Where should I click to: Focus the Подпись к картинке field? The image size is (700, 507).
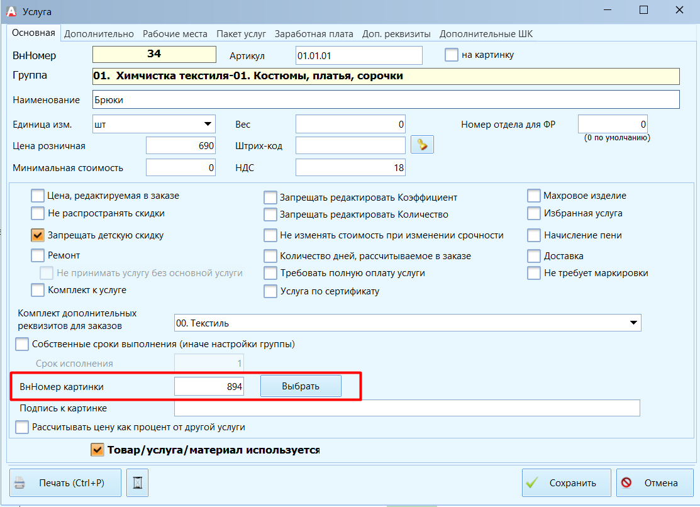pos(407,408)
